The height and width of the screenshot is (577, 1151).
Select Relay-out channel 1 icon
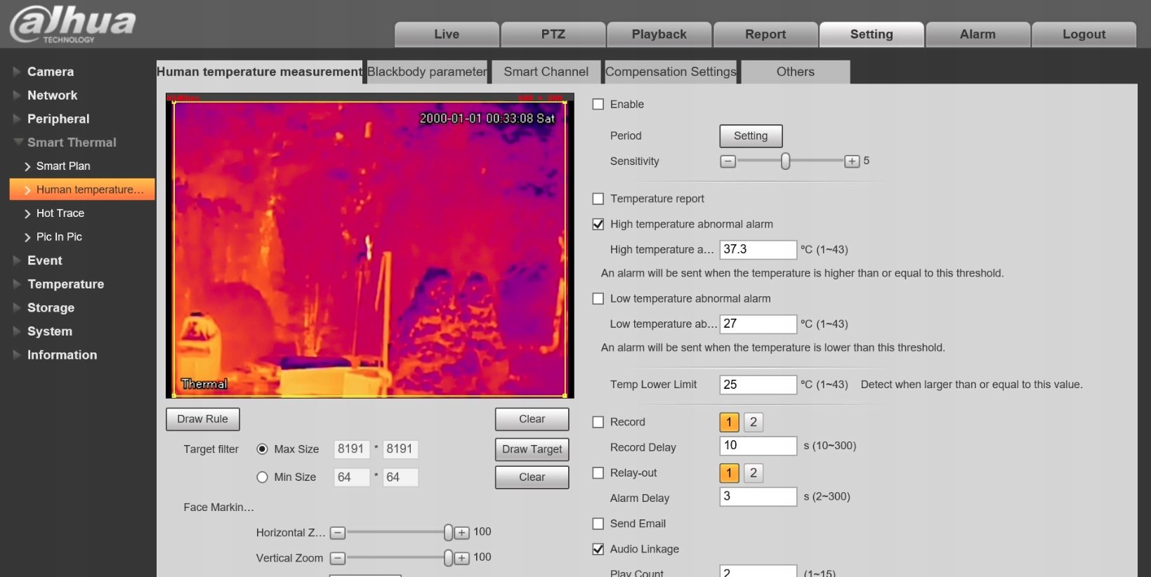point(729,473)
